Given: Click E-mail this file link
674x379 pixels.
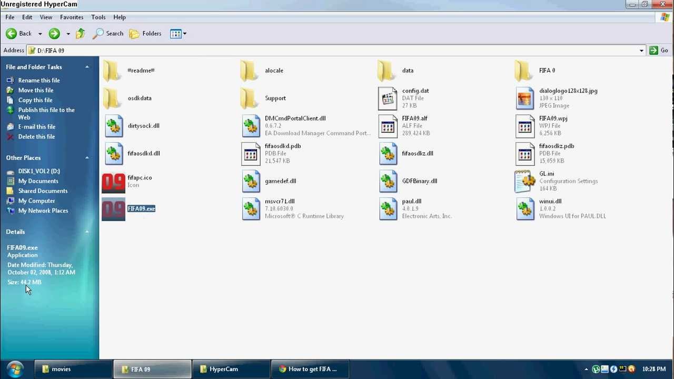Looking at the screenshot, I should [x=37, y=127].
